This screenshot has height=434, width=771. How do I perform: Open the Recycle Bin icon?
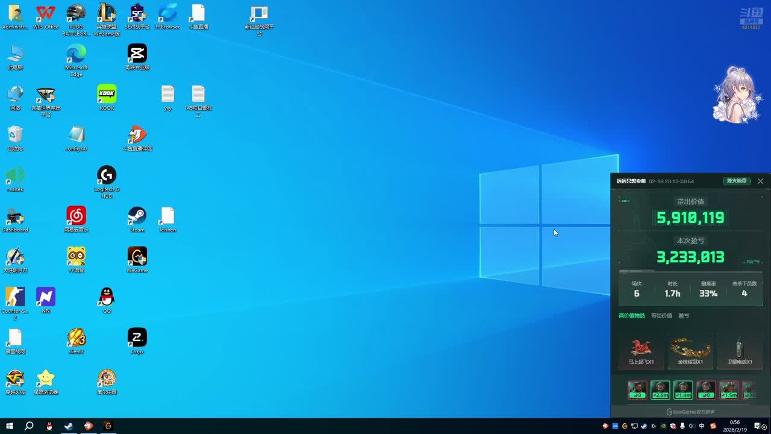pos(15,136)
